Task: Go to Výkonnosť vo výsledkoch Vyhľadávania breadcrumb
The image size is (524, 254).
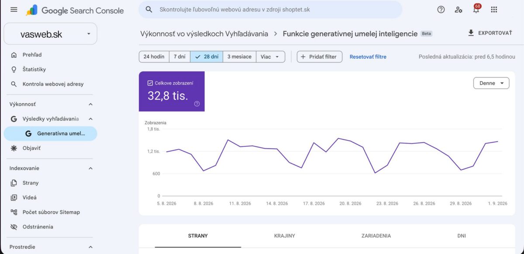Action: point(204,34)
